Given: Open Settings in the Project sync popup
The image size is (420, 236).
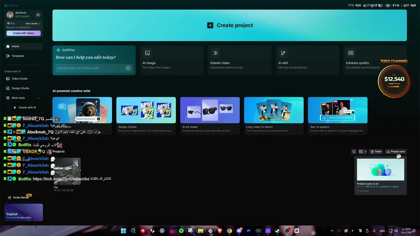Looking at the screenshot, I should click(363, 191).
